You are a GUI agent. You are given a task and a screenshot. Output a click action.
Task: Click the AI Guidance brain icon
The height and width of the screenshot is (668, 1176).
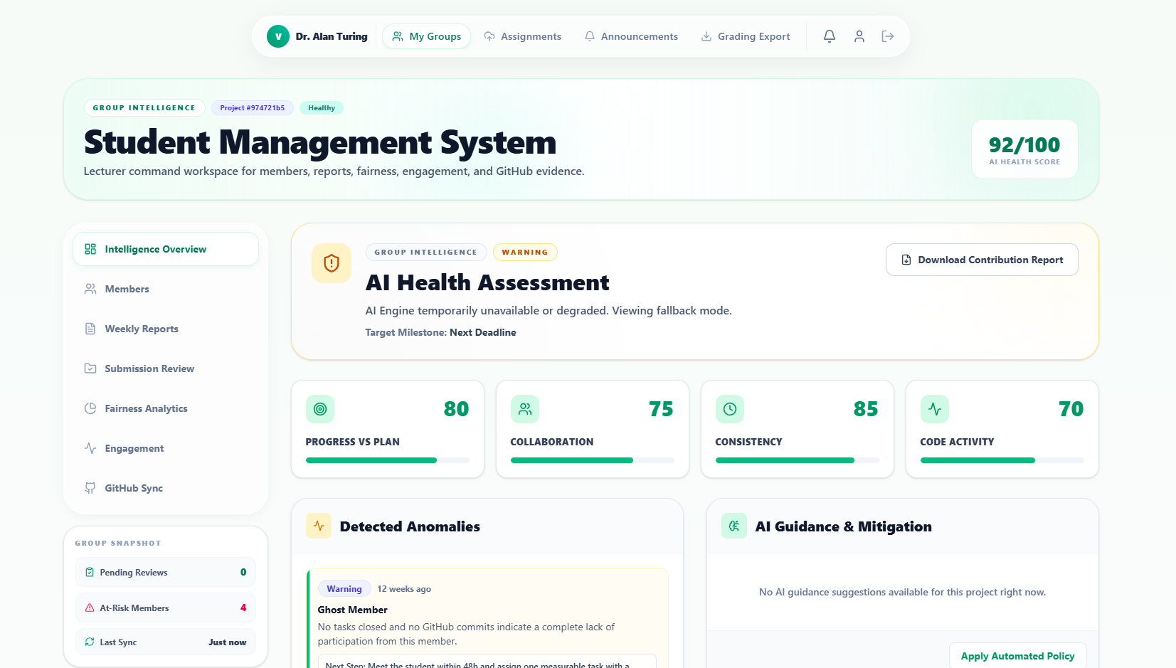[x=734, y=526]
